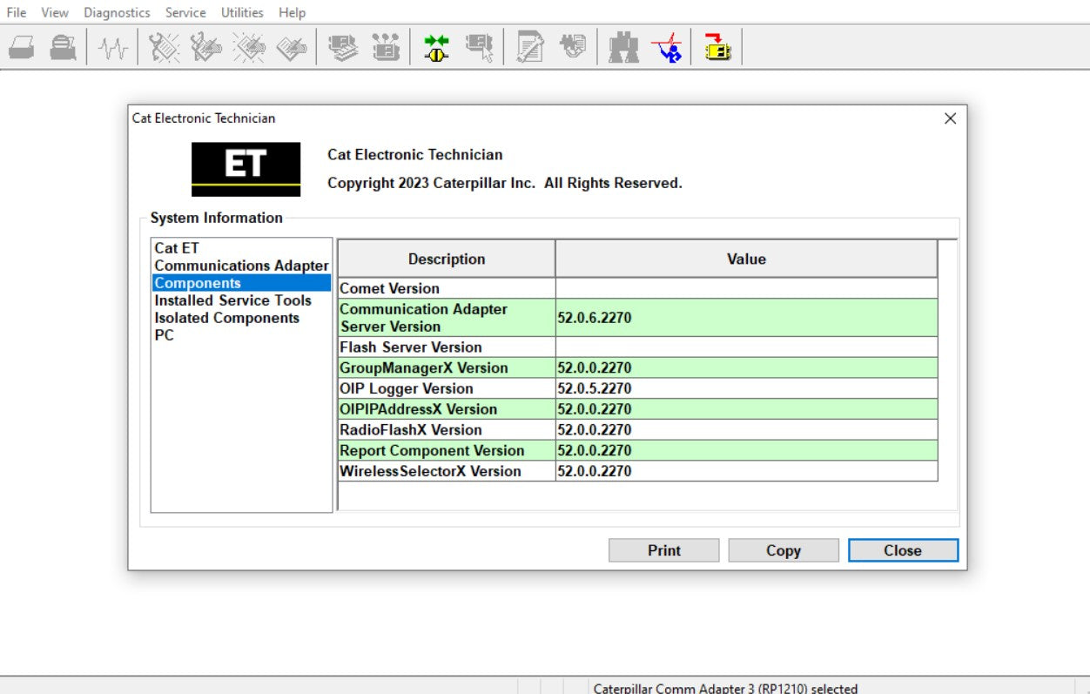Open the Calibrations gear icon
1090x694 pixels.
pos(573,47)
